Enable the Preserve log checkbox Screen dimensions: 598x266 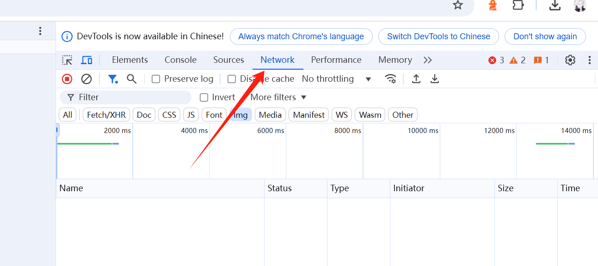pyautogui.click(x=156, y=79)
